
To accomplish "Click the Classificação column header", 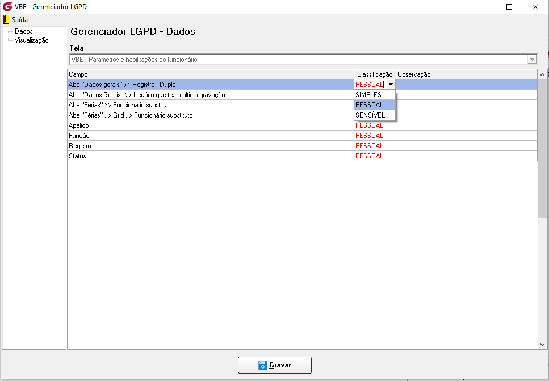I will pos(375,74).
